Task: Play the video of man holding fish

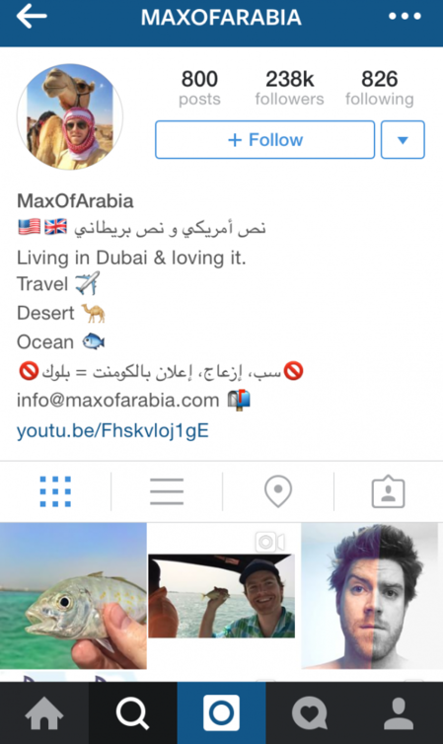Action: click(x=221, y=596)
